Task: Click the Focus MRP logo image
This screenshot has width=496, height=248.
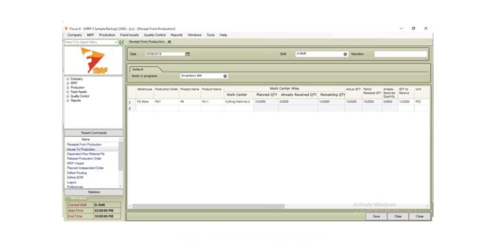Action: 93,61
